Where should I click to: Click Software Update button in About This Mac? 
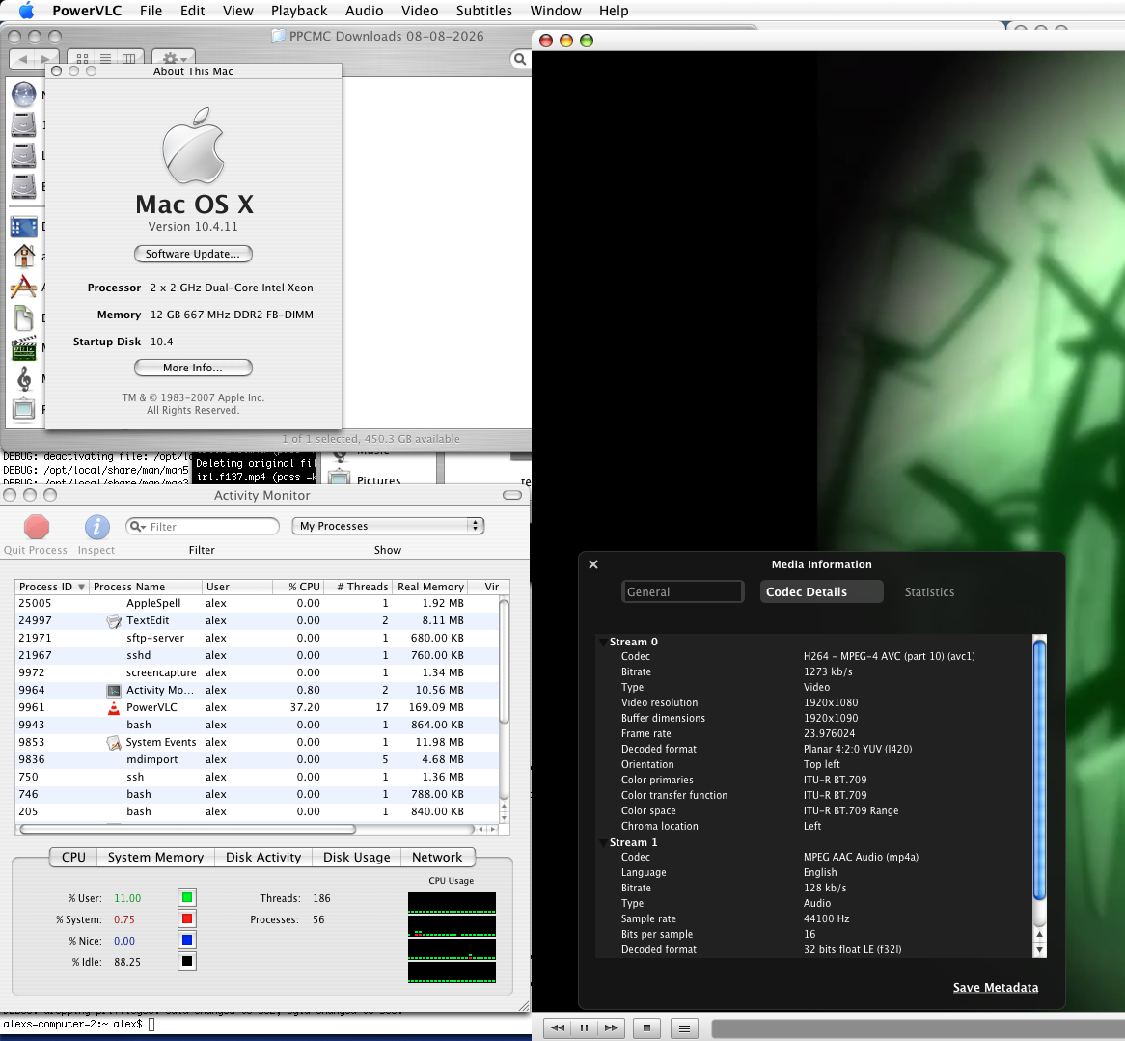193,254
